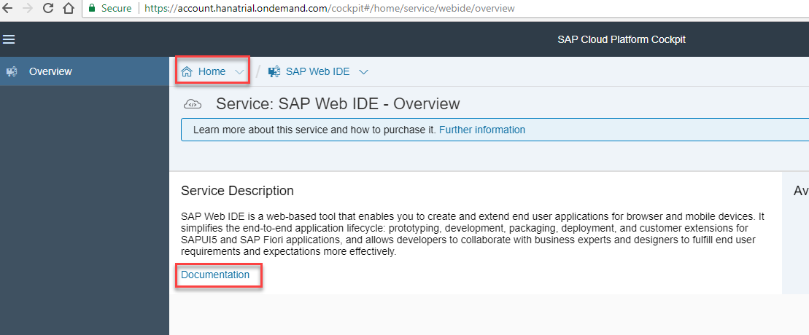Click the SAP Cloud Platform Cockpit title
Image resolution: width=809 pixels, height=335 pixels.
622,39
